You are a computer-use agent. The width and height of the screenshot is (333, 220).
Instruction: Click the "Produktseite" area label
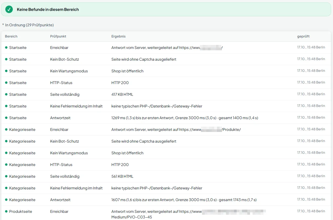pos(20,211)
